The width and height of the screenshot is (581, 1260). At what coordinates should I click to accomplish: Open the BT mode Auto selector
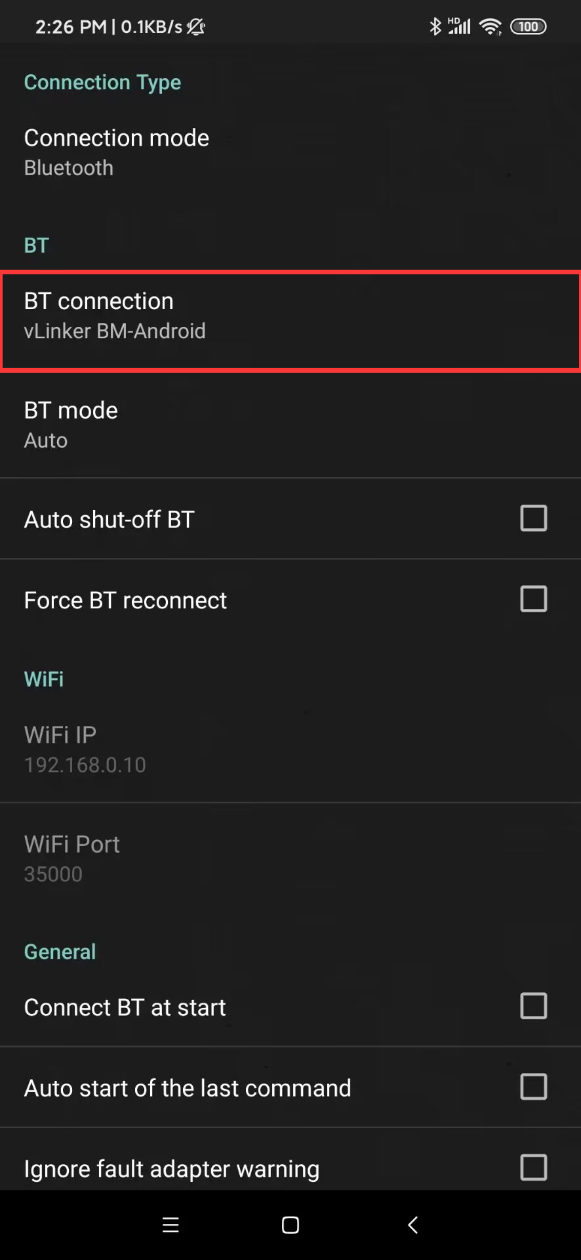290,425
